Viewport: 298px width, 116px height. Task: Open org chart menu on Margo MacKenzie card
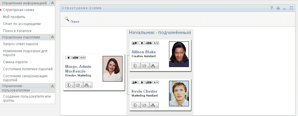point(88,85)
